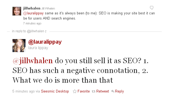Screen dimensions: 169x99
Task: Click the Retweet arrows icon
Action: click(93, 91)
